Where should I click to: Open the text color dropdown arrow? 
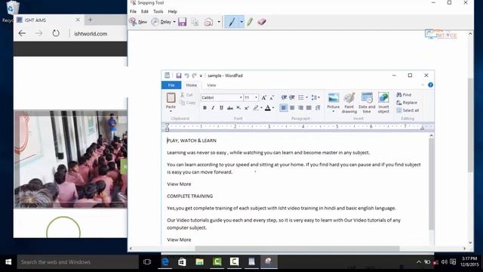point(273,107)
